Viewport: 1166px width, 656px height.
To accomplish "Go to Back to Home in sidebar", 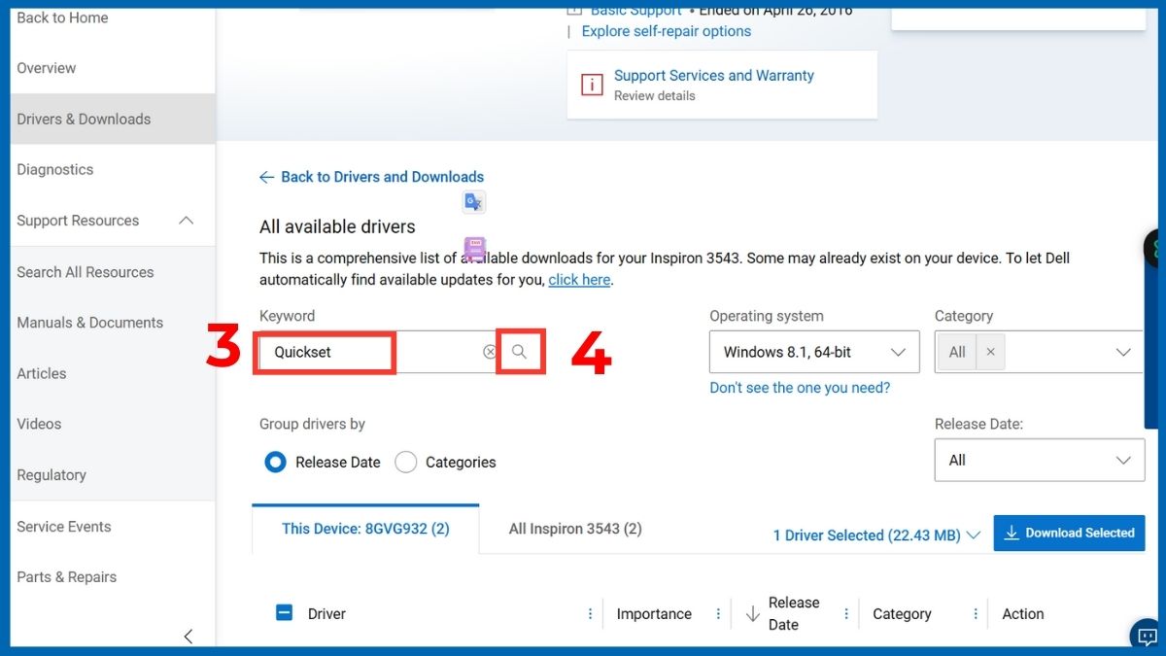I will pyautogui.click(x=62, y=17).
